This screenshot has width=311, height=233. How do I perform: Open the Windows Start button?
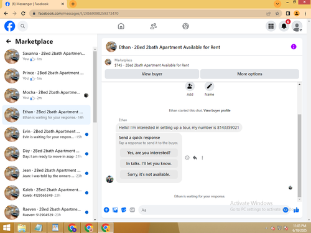click(x=7, y=228)
